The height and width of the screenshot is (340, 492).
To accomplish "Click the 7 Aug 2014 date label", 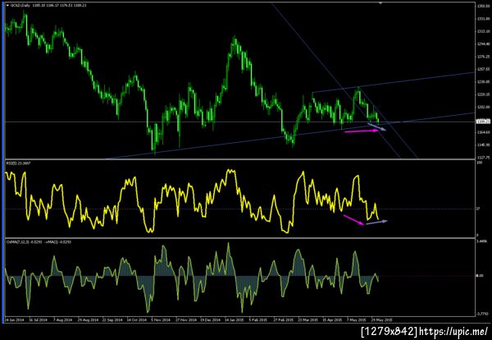I will coord(63,319).
